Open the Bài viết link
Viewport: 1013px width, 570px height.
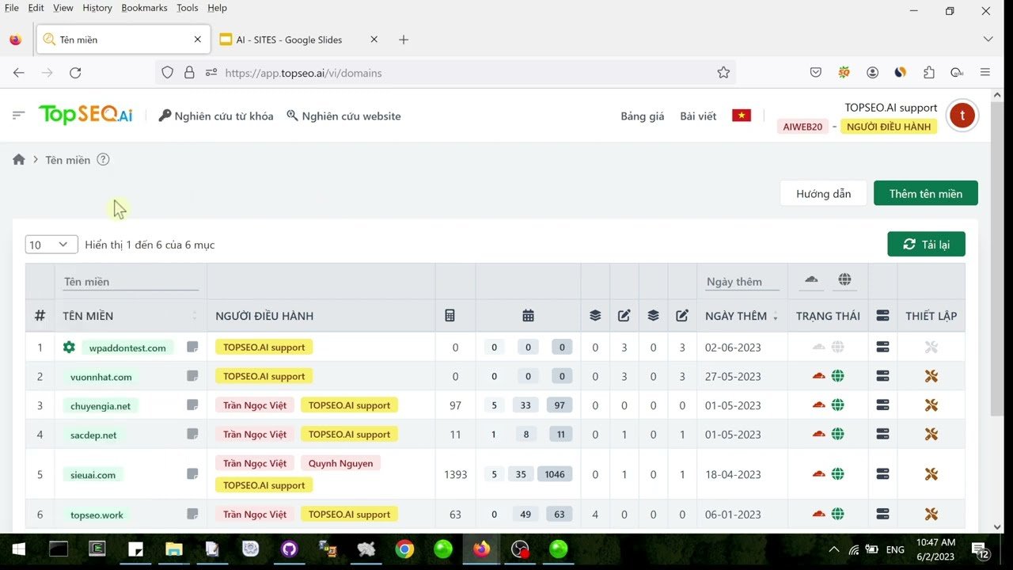coord(698,116)
